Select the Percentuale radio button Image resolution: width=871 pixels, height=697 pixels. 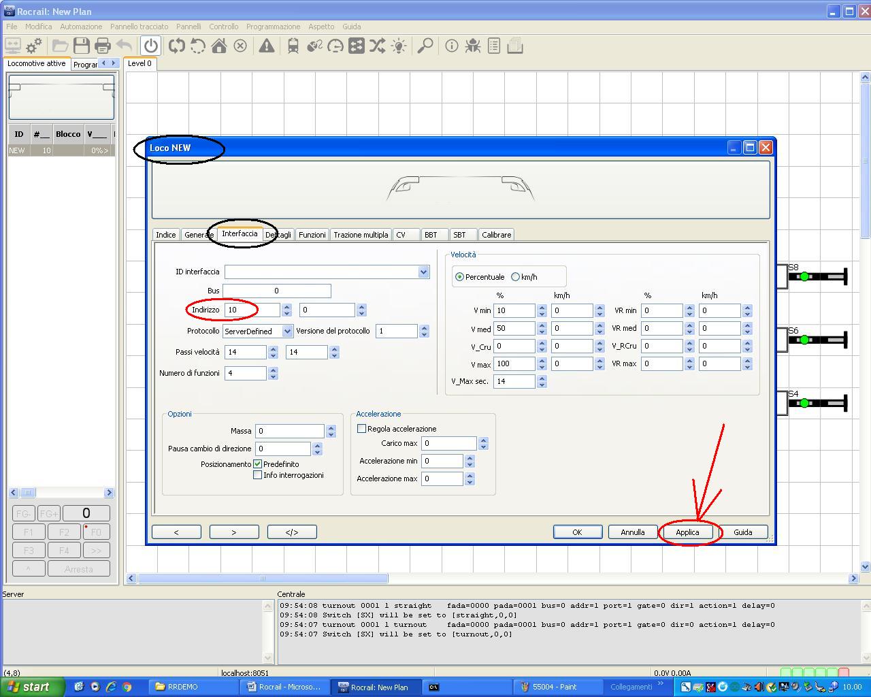(x=460, y=277)
